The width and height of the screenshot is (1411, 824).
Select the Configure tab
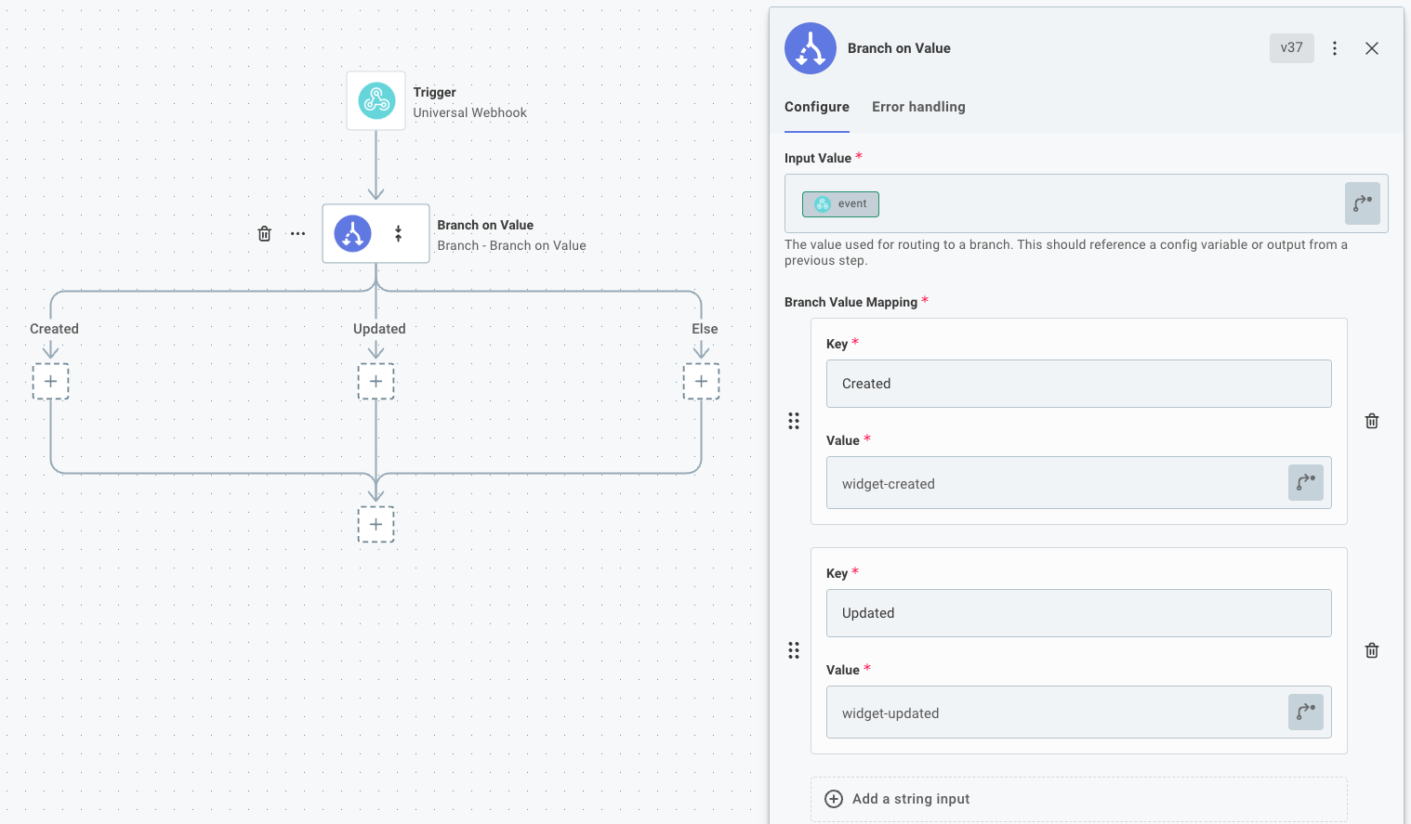coord(816,107)
